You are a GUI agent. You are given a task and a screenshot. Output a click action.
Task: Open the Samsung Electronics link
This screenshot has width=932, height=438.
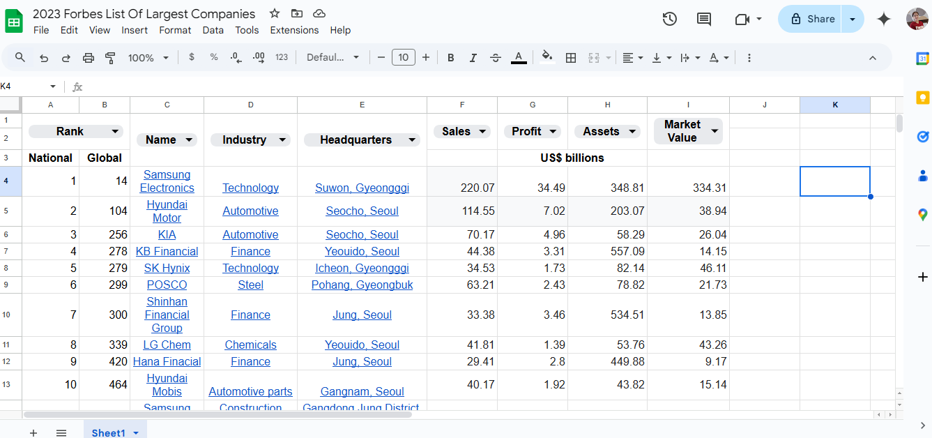point(167,181)
